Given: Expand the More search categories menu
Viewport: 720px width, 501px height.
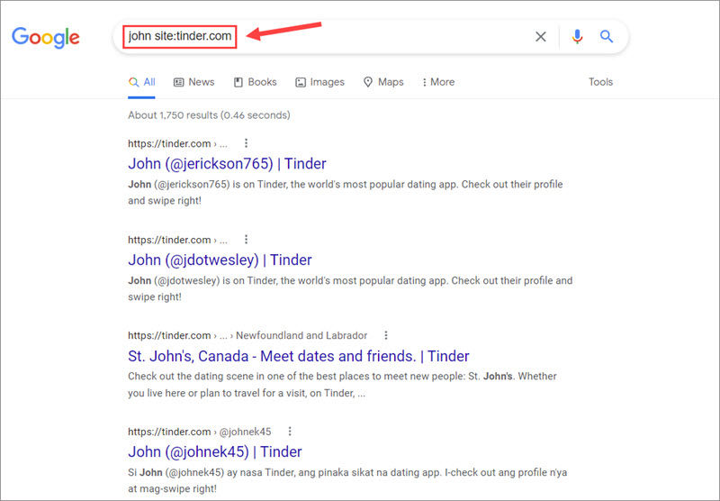Looking at the screenshot, I should (x=438, y=82).
